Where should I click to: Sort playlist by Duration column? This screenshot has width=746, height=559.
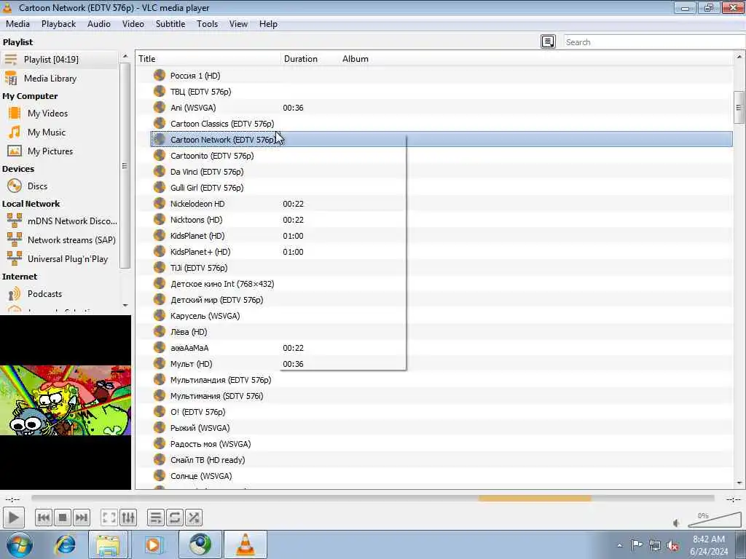coord(310,59)
